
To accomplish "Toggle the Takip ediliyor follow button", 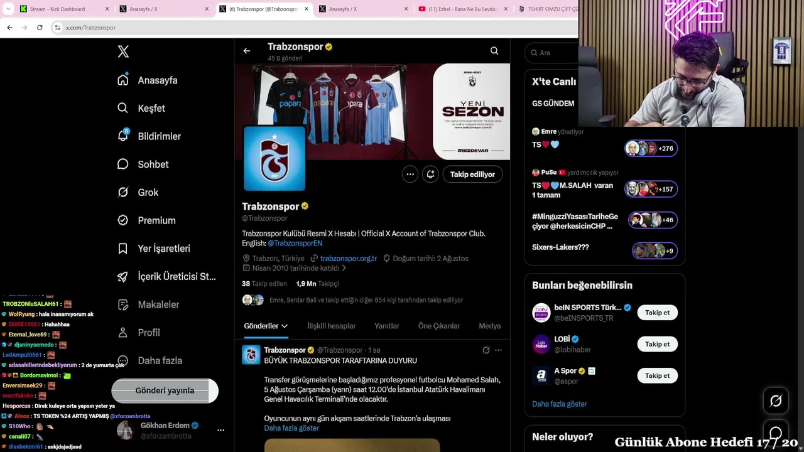I will [x=472, y=175].
